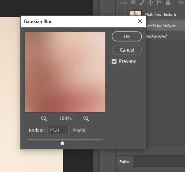Click the Gaussian Blur title bar text

[38, 21]
